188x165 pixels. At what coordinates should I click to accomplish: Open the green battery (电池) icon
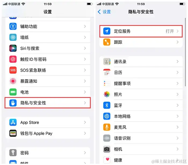pos(13,92)
